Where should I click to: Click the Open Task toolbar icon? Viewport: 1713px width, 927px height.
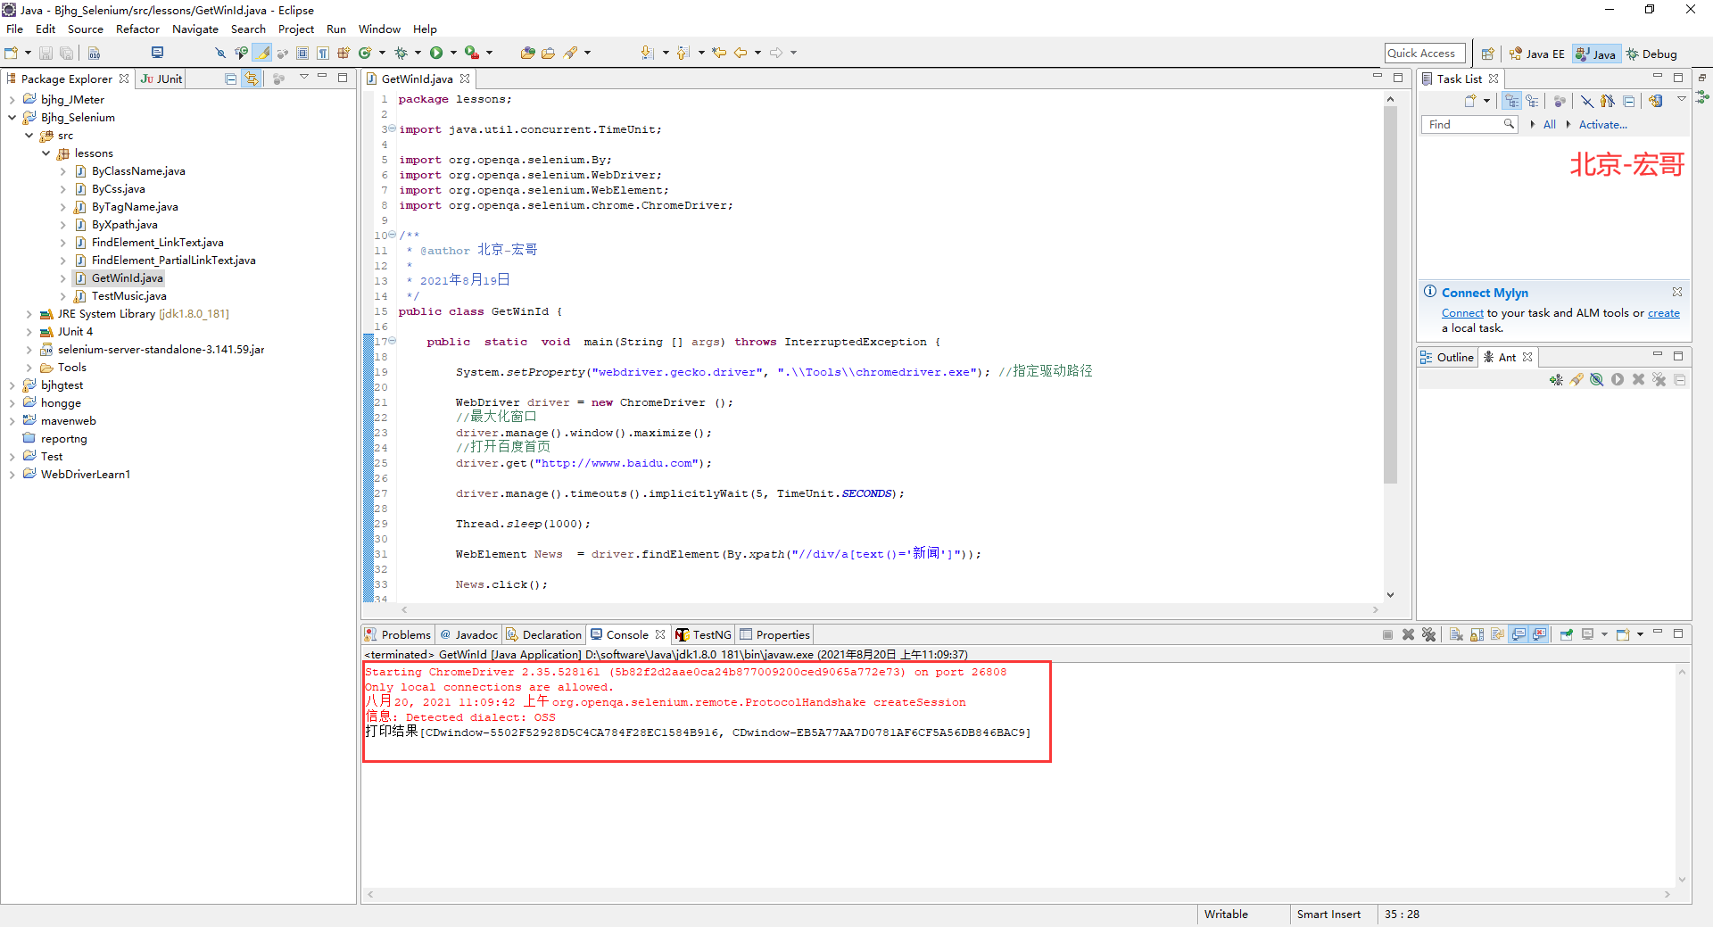pos(548,54)
